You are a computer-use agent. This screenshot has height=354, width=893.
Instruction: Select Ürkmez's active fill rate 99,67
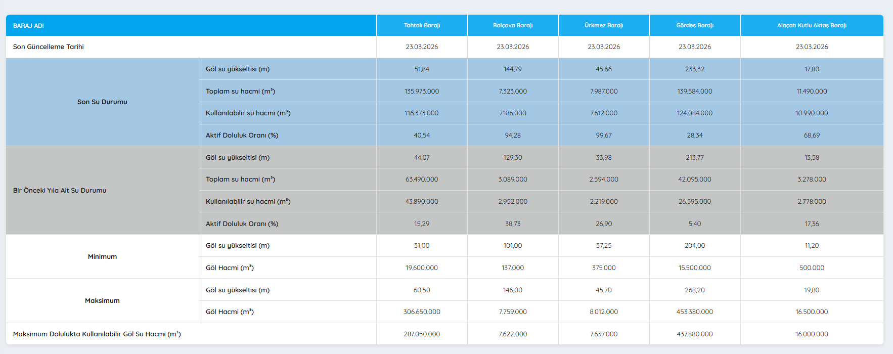[604, 136]
